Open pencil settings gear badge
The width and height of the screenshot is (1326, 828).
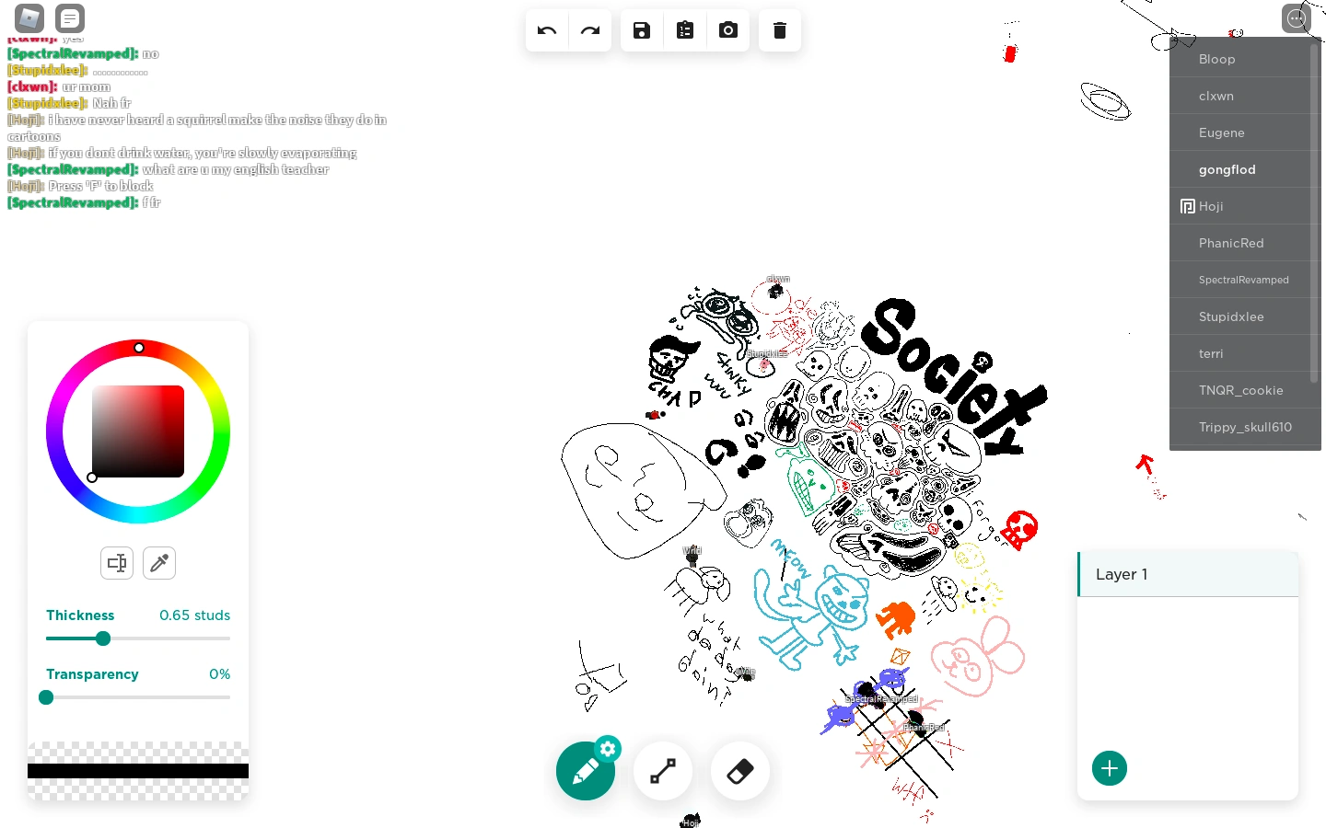click(608, 749)
